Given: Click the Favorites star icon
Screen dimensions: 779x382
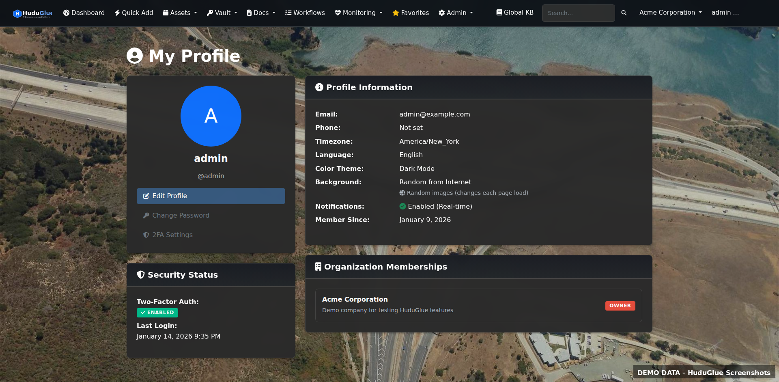Looking at the screenshot, I should pyautogui.click(x=396, y=13).
